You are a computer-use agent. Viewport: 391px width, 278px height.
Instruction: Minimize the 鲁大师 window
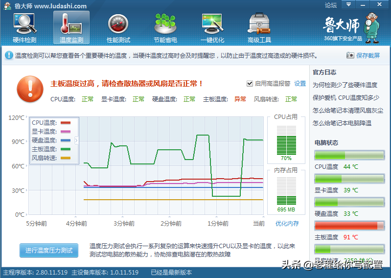click(363, 4)
